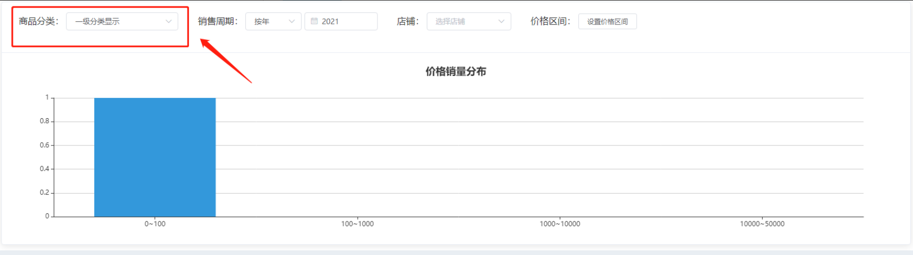Click the 店铺 label text
The height and width of the screenshot is (255, 913).
point(408,21)
